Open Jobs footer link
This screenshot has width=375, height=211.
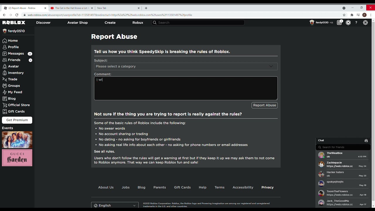[x=126, y=188]
